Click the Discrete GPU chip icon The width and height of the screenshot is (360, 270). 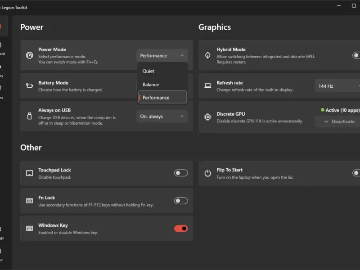[208, 117]
